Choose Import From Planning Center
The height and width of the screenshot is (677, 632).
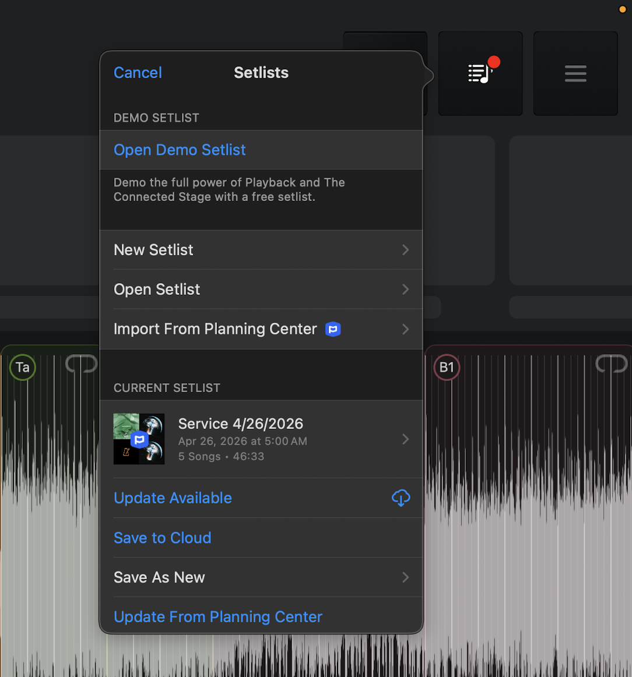click(261, 329)
